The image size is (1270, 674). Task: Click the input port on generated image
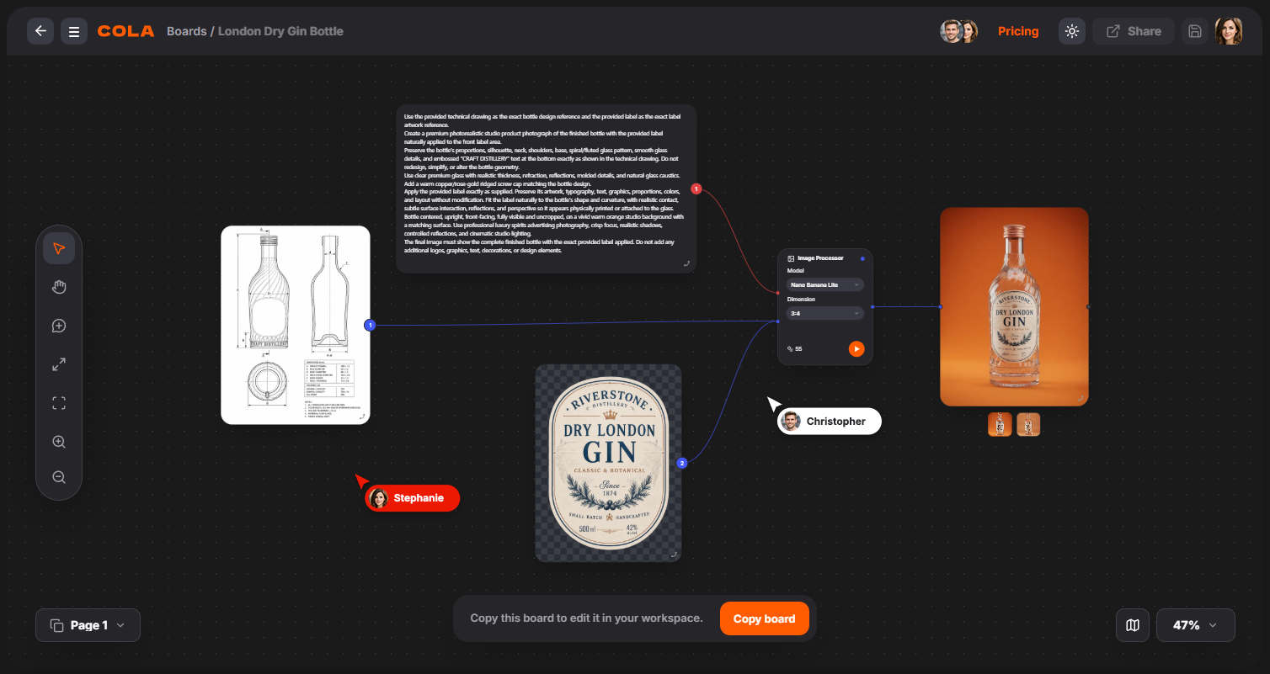(x=941, y=307)
